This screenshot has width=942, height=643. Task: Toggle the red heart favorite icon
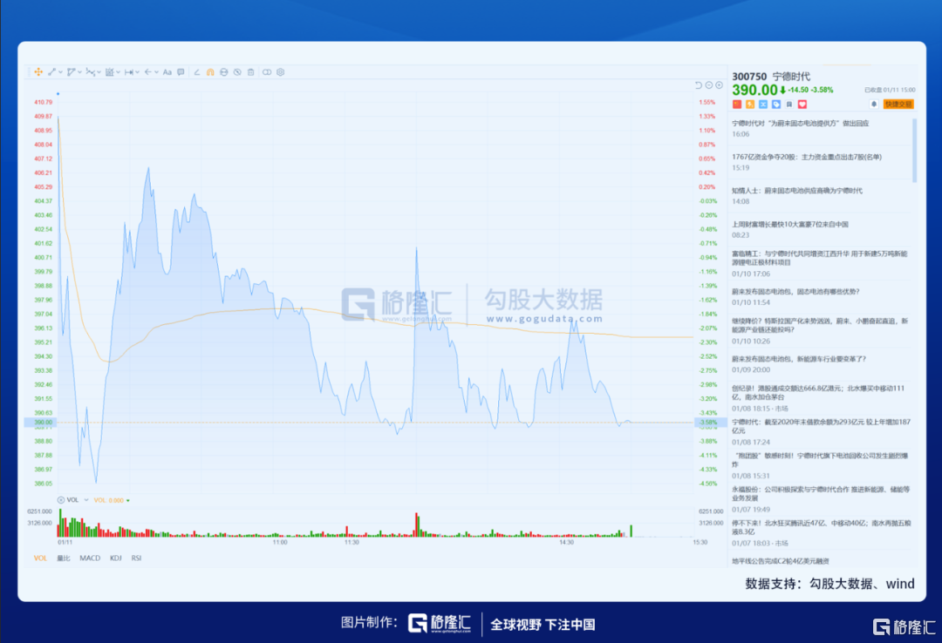coord(802,105)
